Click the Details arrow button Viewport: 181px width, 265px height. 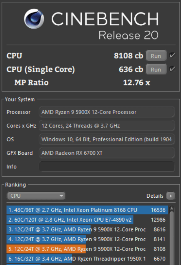(171, 196)
